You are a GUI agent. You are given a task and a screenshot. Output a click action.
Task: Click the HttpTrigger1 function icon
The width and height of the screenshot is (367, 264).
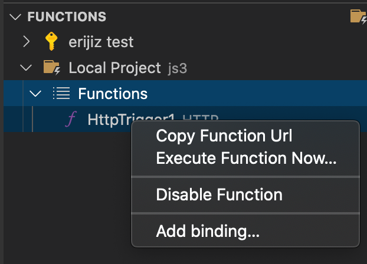tap(71, 120)
